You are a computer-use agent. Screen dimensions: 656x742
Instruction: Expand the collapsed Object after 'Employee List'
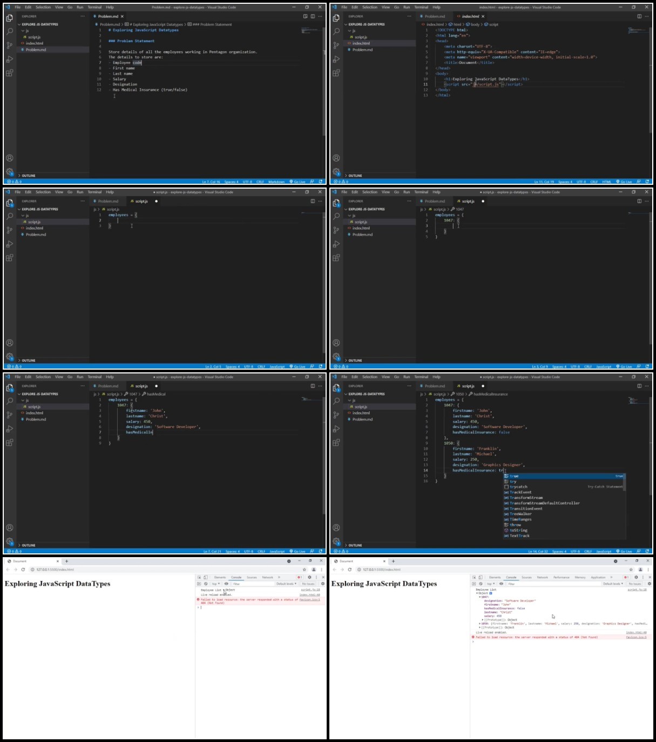coord(225,590)
